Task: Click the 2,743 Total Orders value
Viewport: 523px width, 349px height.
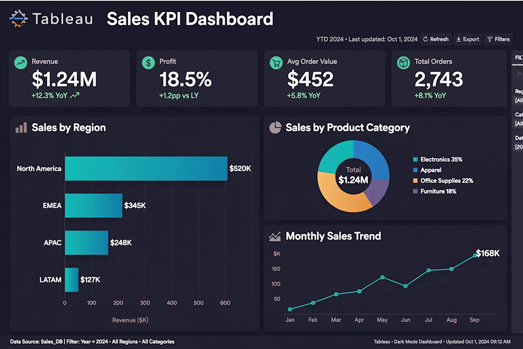Action: (x=439, y=79)
